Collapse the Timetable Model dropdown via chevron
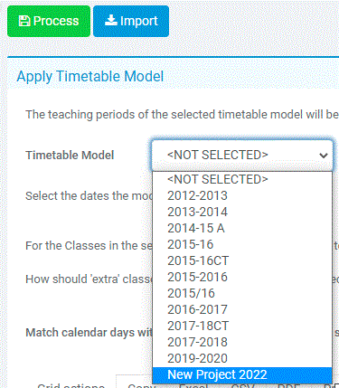Image resolution: width=339 pixels, height=388 pixels. pos(324,156)
